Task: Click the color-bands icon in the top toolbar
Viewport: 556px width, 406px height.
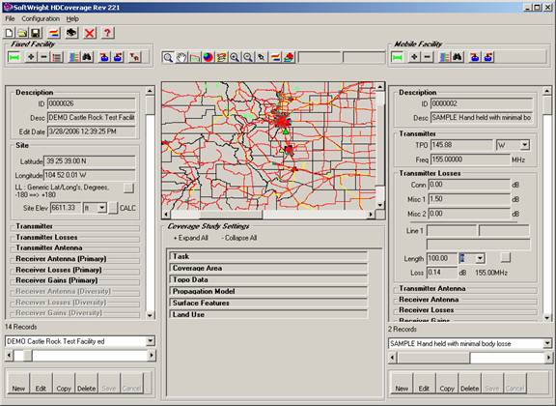Action: coord(54,33)
